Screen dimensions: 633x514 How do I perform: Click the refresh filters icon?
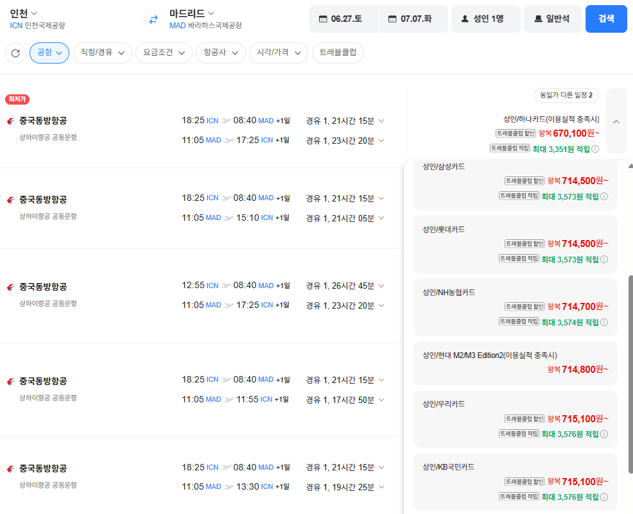click(15, 53)
